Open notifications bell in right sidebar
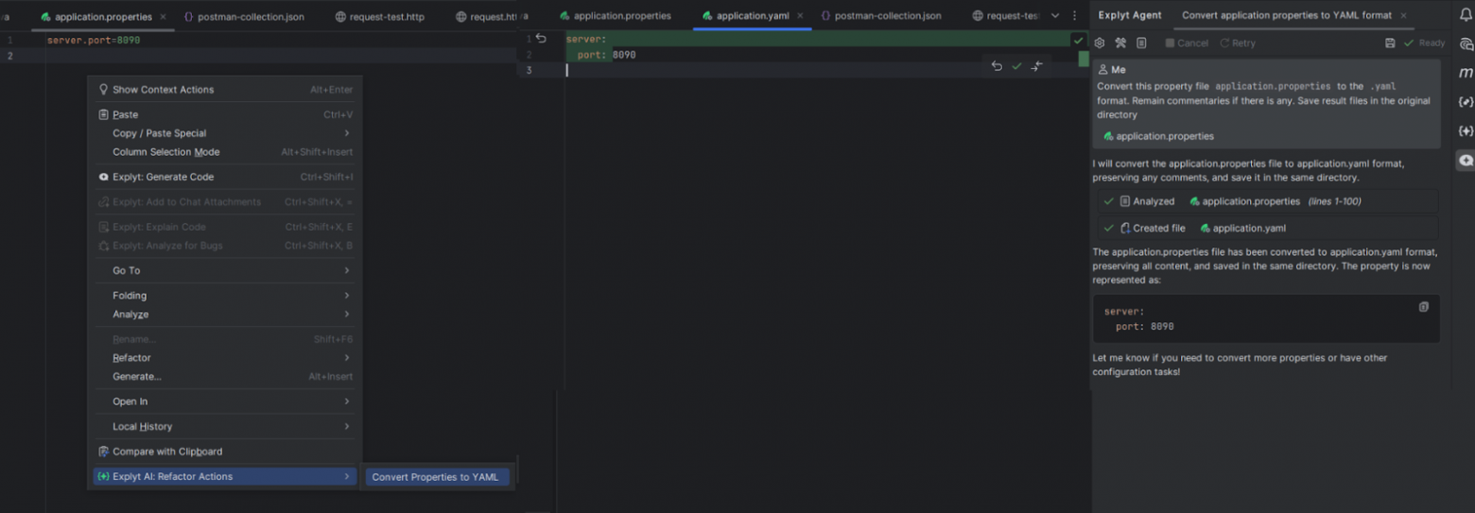This screenshot has height=513, width=1475. click(x=1466, y=15)
